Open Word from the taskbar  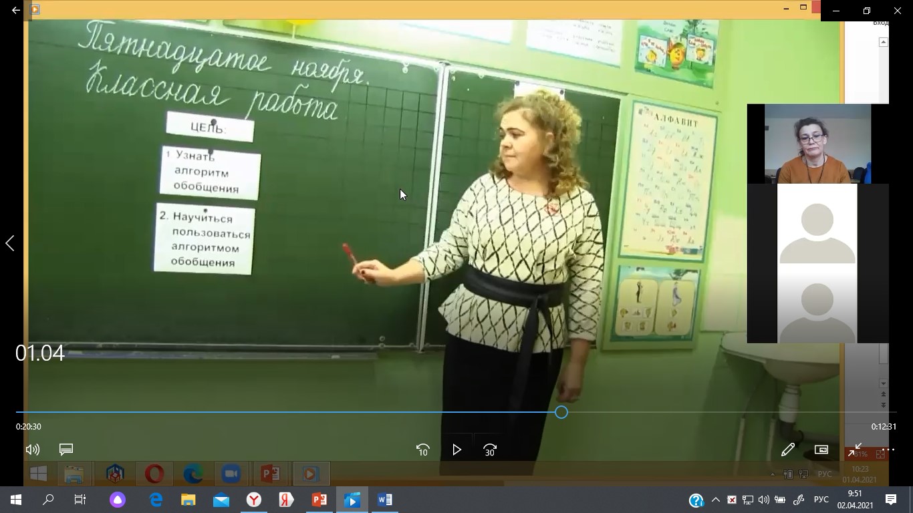(385, 500)
